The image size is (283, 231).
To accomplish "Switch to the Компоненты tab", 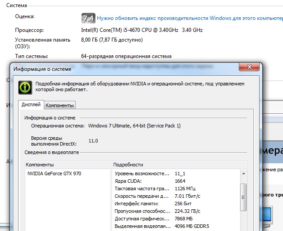I will point(60,105).
